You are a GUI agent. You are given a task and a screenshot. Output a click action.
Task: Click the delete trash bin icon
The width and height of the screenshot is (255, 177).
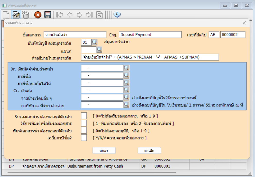coord(25,14)
